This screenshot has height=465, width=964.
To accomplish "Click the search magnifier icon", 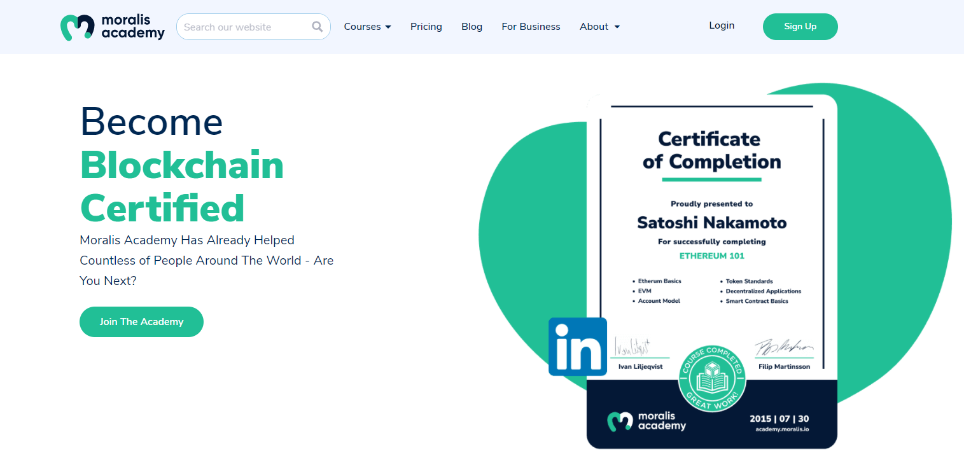I will point(318,27).
